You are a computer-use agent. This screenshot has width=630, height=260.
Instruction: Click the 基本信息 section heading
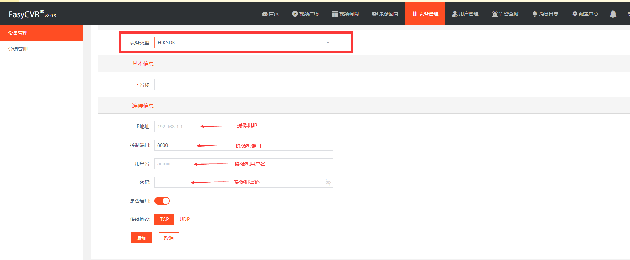(x=143, y=64)
